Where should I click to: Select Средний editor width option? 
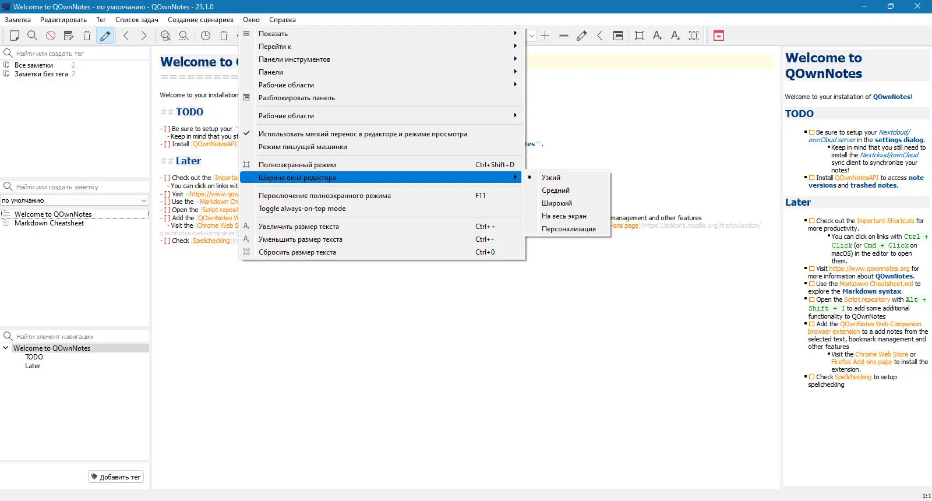click(x=567, y=190)
